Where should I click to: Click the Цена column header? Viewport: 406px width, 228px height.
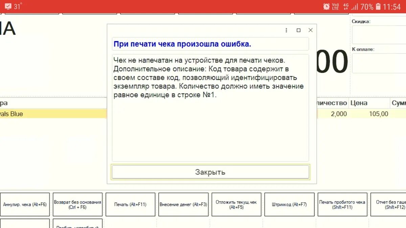369,103
